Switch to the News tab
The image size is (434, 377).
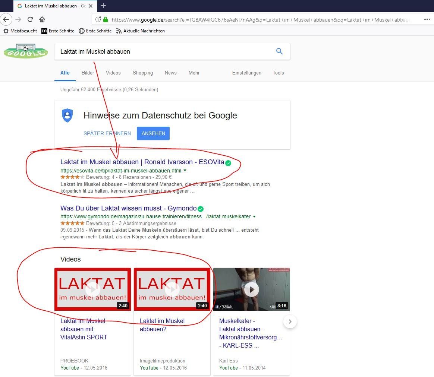(x=170, y=73)
